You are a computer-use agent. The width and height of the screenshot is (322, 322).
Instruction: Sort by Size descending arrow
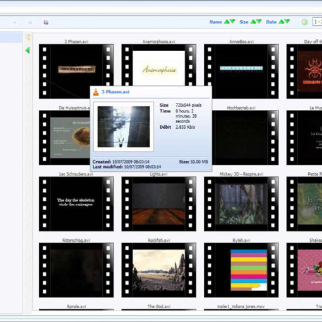coord(259,21)
